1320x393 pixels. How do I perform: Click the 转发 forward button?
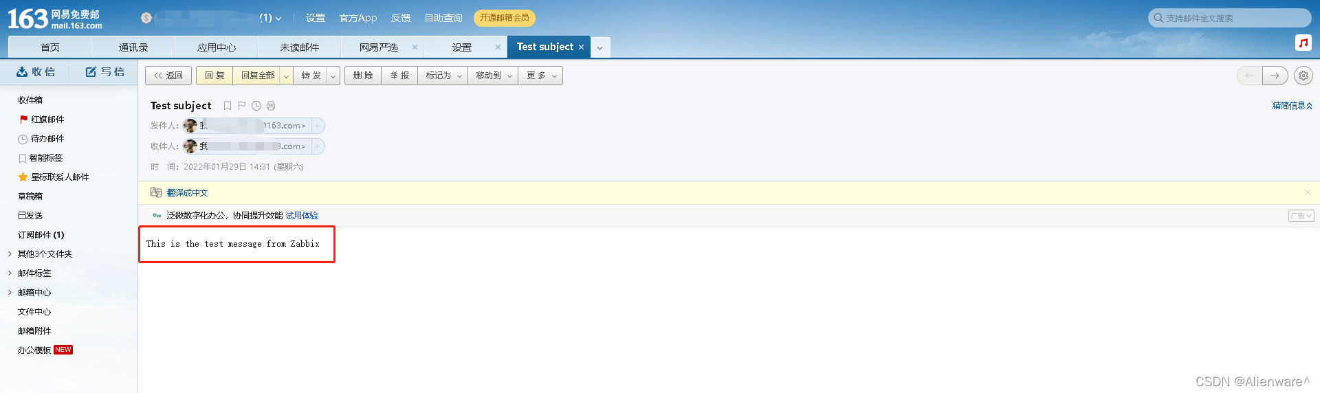click(311, 76)
